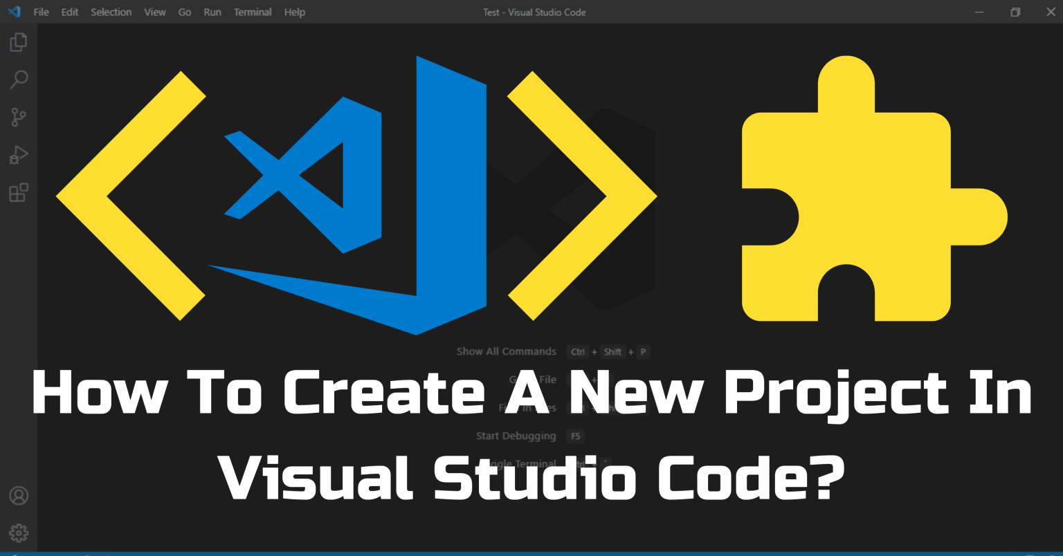Select the Search icon
Image resolution: width=1063 pixels, height=556 pixels.
tap(18, 80)
